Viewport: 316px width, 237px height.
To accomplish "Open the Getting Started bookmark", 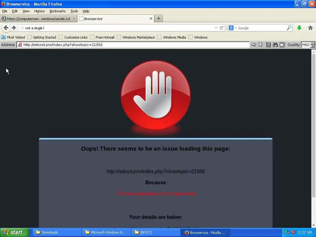I will point(42,37).
